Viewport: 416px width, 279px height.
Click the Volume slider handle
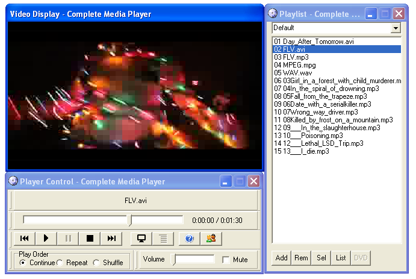coord(174,259)
